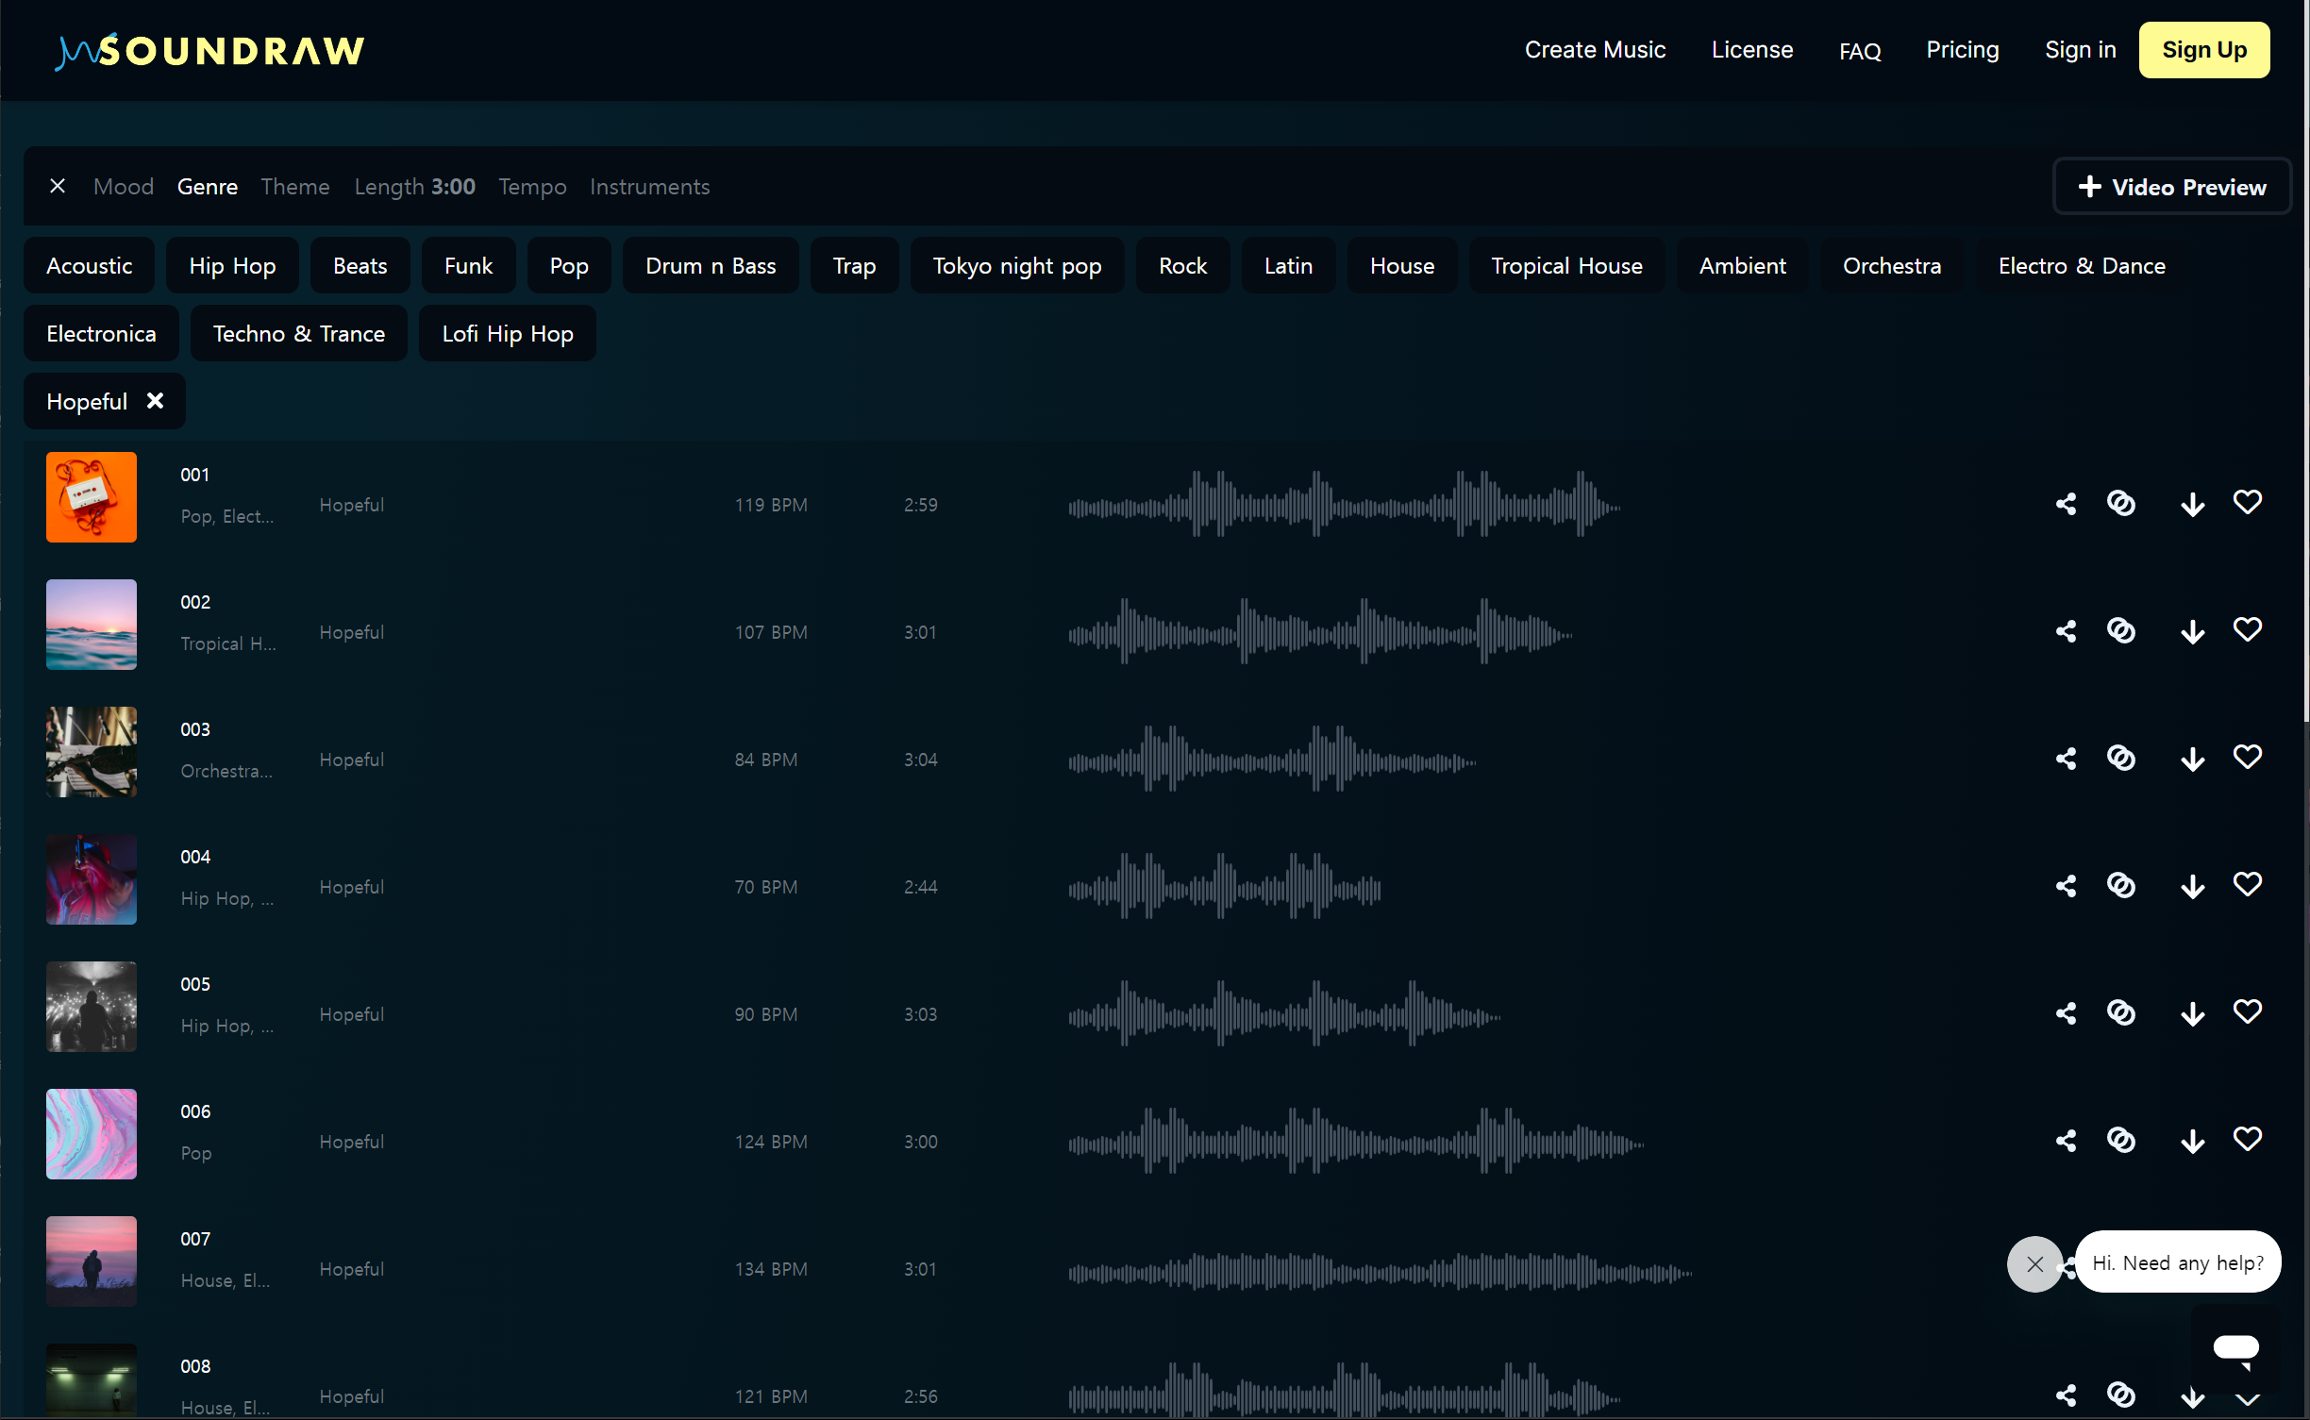2310x1420 pixels.
Task: Favorite track 005
Action: pos(2247,1011)
